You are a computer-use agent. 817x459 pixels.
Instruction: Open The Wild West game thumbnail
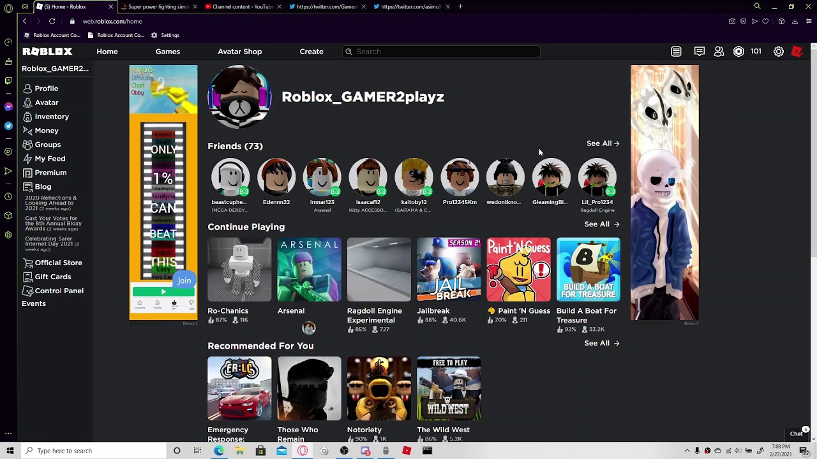449,389
